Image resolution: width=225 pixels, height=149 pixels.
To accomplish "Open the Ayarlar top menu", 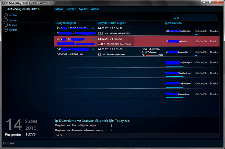I will click(x=83, y=9).
